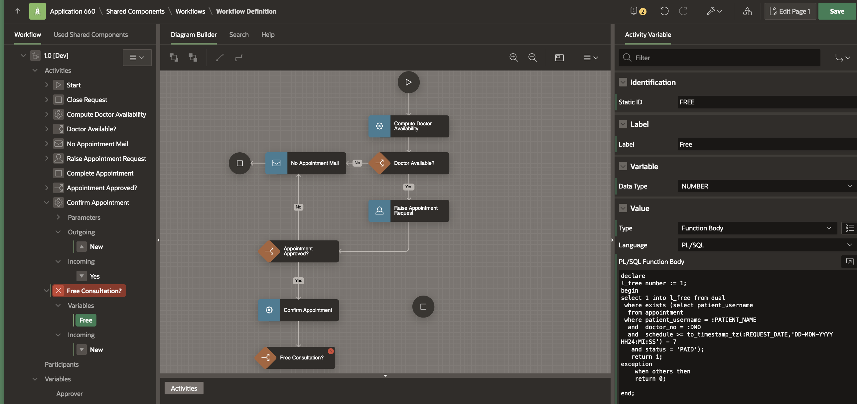
Task: Collapse the Identification section
Action: [623, 82]
